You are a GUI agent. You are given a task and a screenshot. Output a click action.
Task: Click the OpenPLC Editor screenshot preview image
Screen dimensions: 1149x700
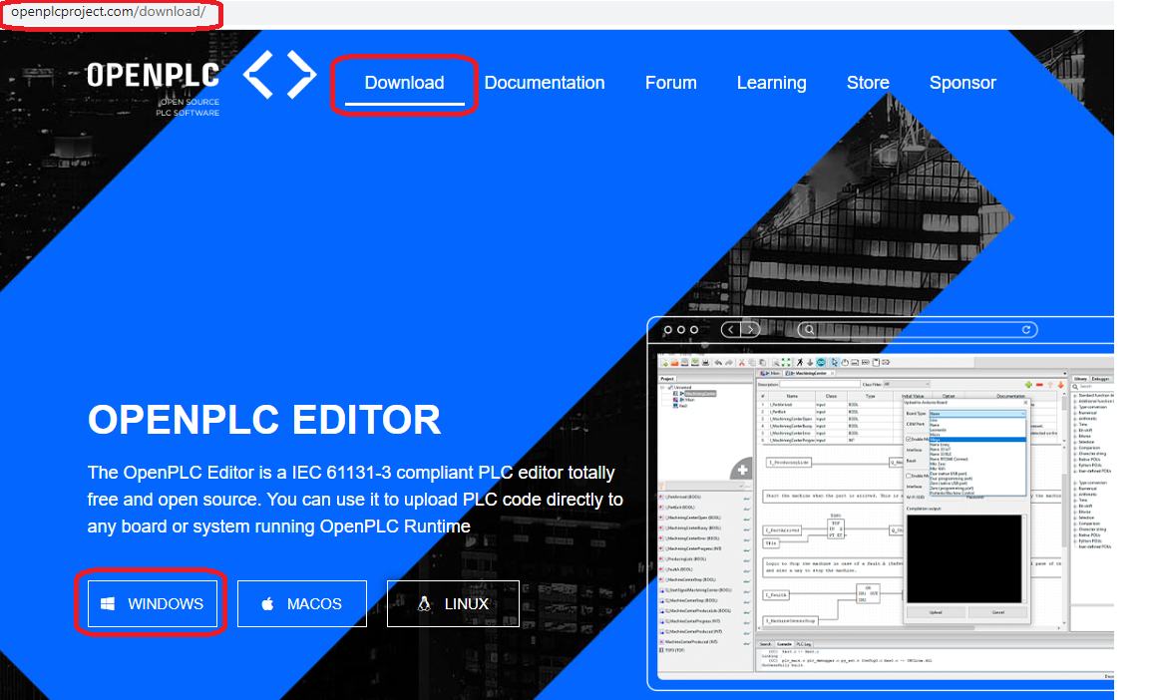881,504
